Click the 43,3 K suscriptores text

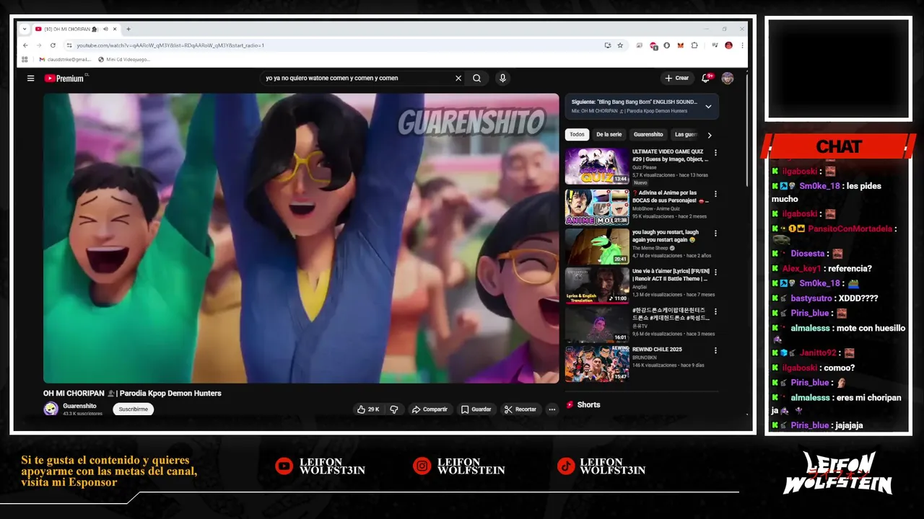click(x=82, y=414)
